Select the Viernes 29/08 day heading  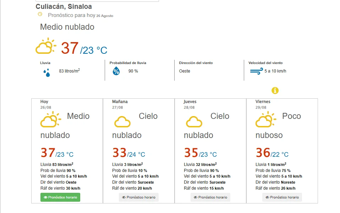[263, 104]
